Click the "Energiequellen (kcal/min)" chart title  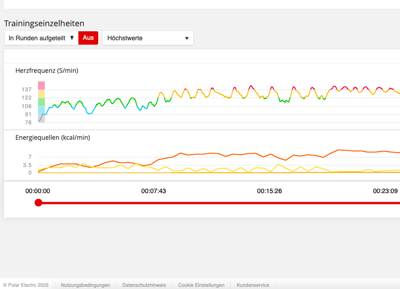(x=52, y=137)
